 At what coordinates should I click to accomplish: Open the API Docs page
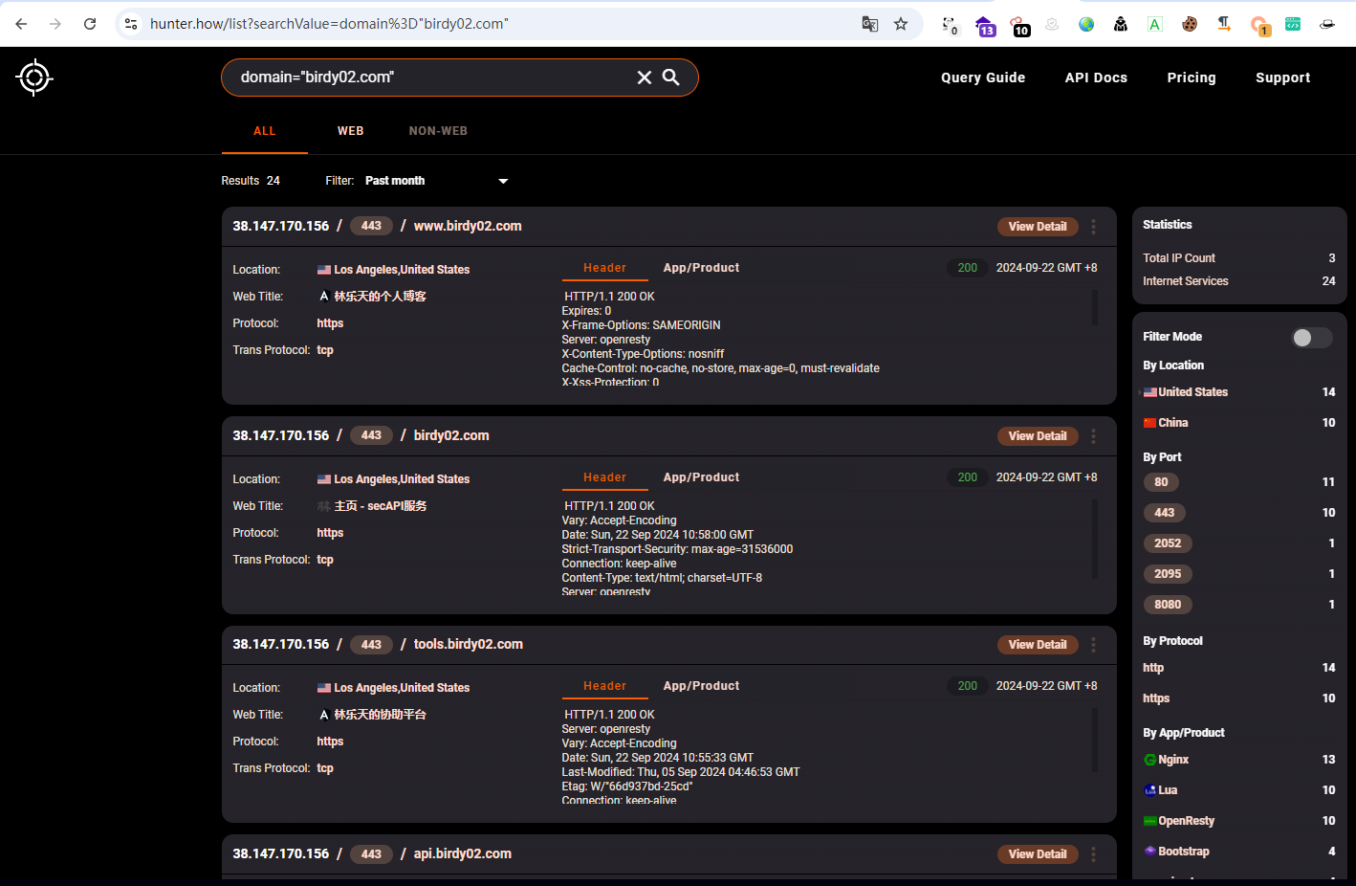pyautogui.click(x=1096, y=78)
